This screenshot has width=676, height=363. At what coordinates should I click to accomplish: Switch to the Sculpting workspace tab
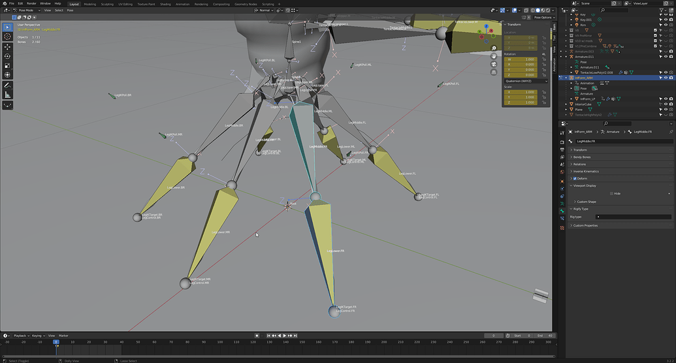pyautogui.click(x=107, y=4)
